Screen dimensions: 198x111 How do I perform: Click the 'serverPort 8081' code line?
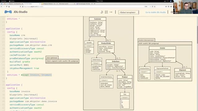tap(19, 65)
